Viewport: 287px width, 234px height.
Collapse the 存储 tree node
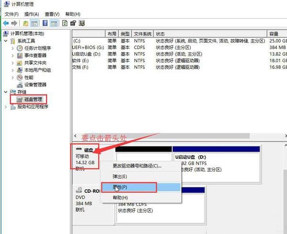[x=6, y=92]
